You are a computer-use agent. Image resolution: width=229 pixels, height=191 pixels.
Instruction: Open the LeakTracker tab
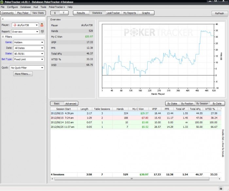(x=113, y=13)
